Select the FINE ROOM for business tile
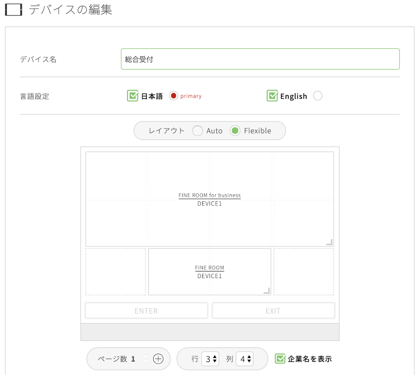 coord(210,199)
